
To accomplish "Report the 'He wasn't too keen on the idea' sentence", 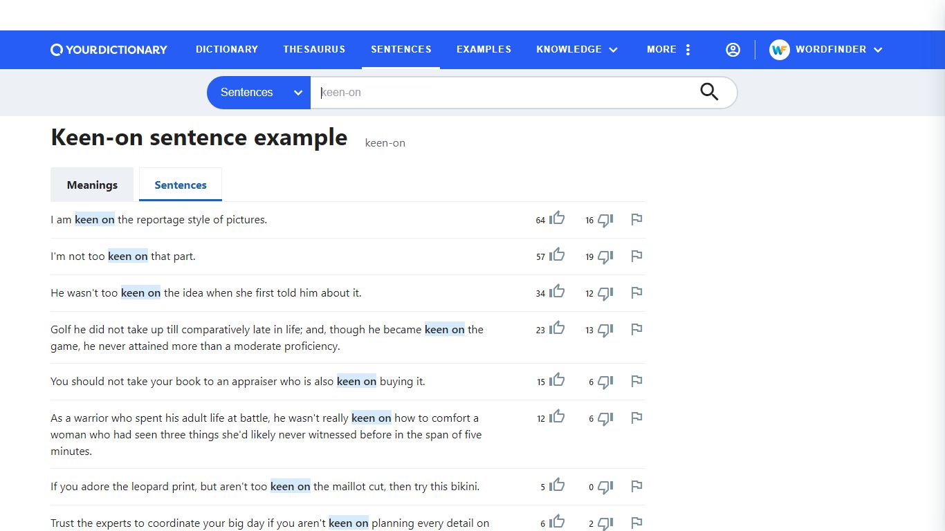I will pyautogui.click(x=636, y=293).
